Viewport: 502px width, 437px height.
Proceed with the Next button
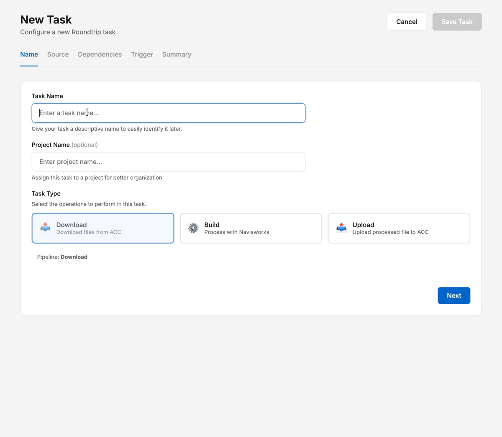coord(454,295)
